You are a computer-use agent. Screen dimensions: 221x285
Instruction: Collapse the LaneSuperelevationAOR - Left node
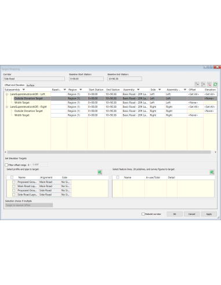tap(7, 94)
